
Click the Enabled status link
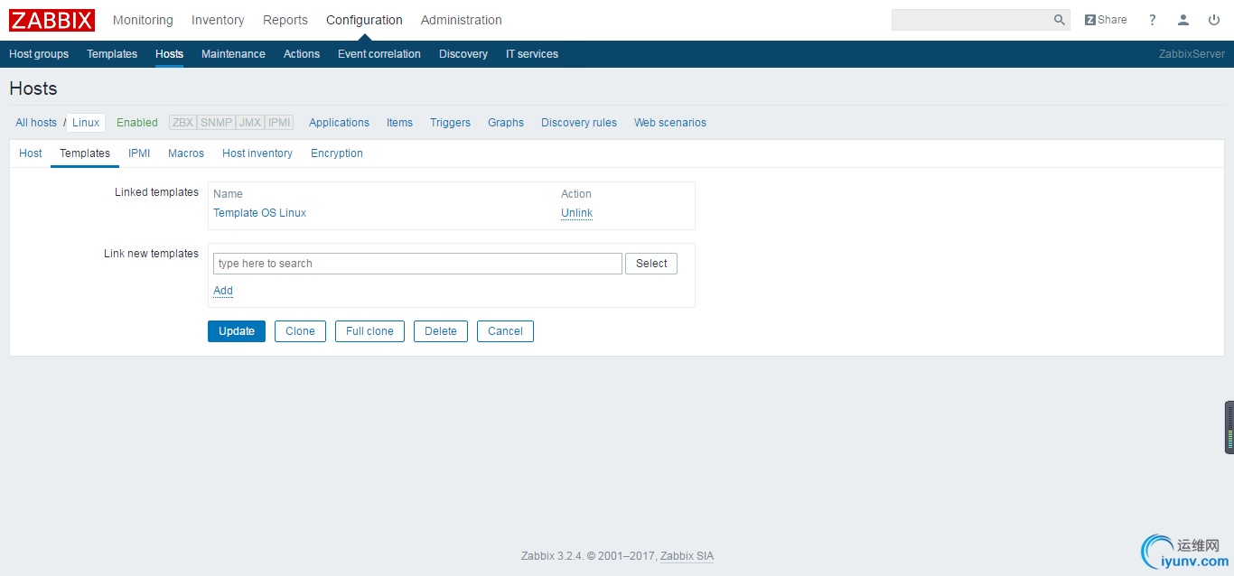[137, 123]
